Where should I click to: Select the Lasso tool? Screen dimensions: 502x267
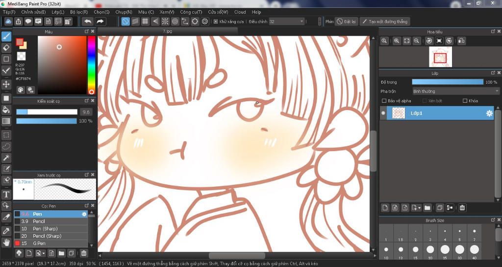(6, 146)
